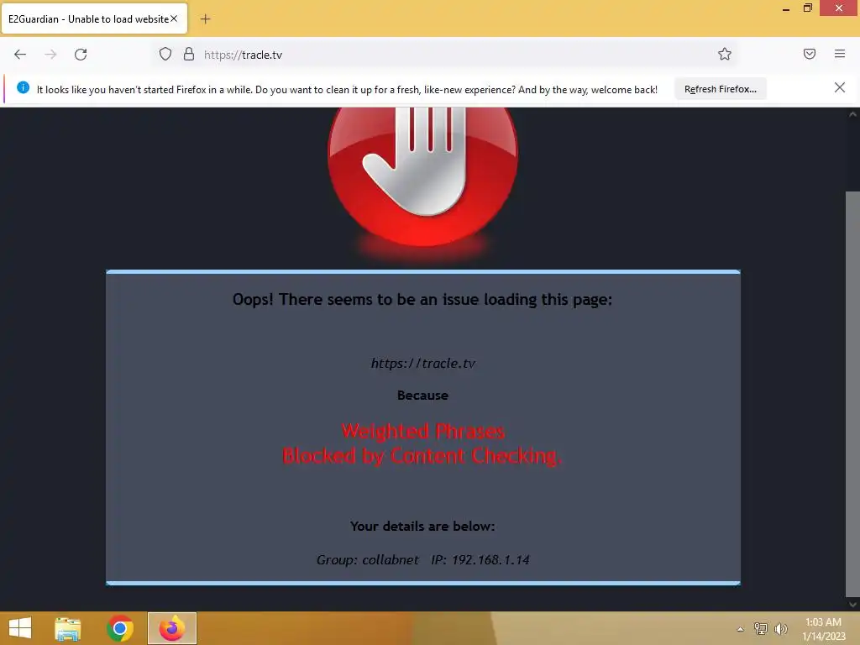Dismiss the Firefox notification bar
Viewport: 860px width, 645px height.
(839, 87)
